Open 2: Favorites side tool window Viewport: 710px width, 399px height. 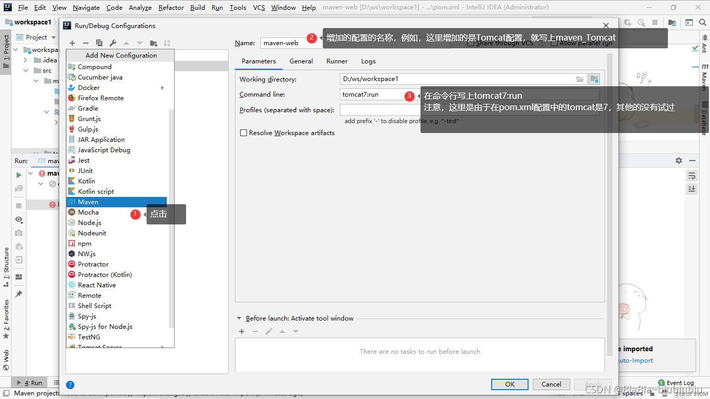pos(6,319)
